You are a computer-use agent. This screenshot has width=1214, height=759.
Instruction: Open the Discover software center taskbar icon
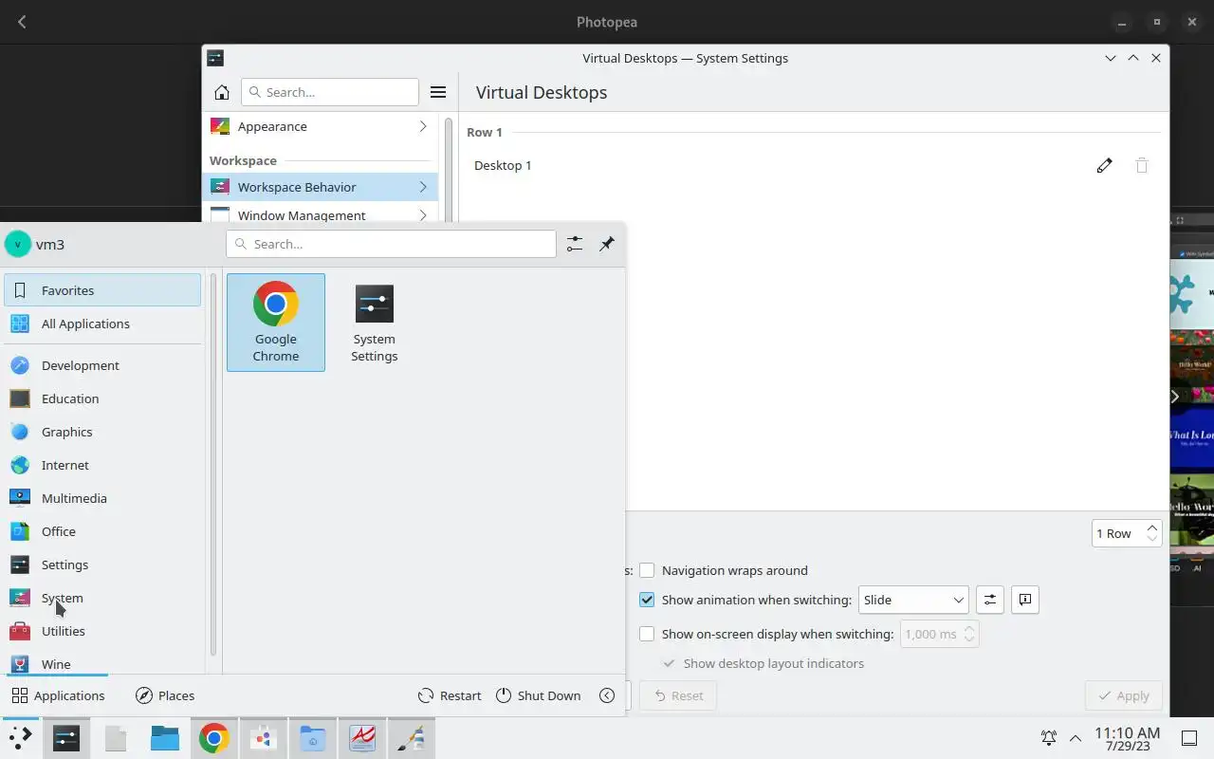tap(264, 738)
